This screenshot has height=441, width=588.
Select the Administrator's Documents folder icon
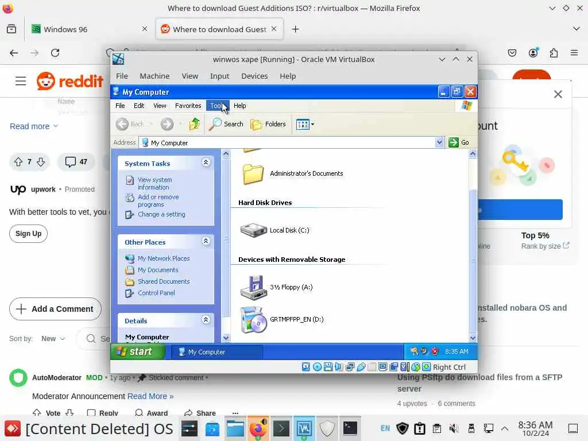pyautogui.click(x=253, y=174)
